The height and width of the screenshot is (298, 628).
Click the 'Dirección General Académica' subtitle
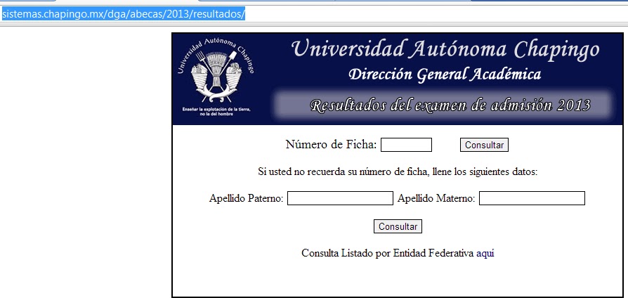pos(445,74)
